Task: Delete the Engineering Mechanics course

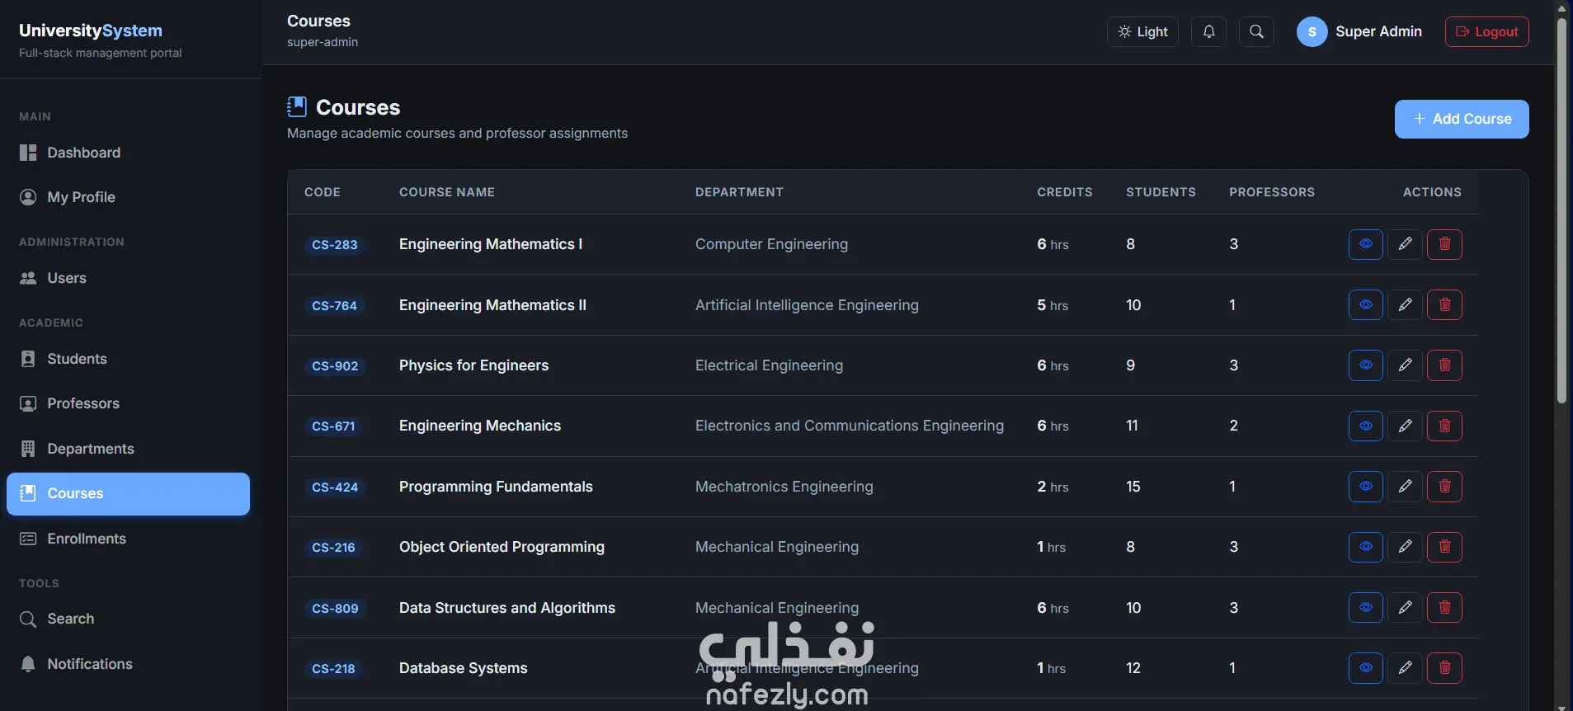Action: coord(1444,426)
